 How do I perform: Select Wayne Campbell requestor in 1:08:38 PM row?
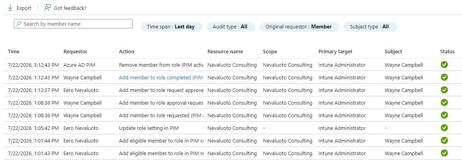pyautogui.click(x=82, y=103)
